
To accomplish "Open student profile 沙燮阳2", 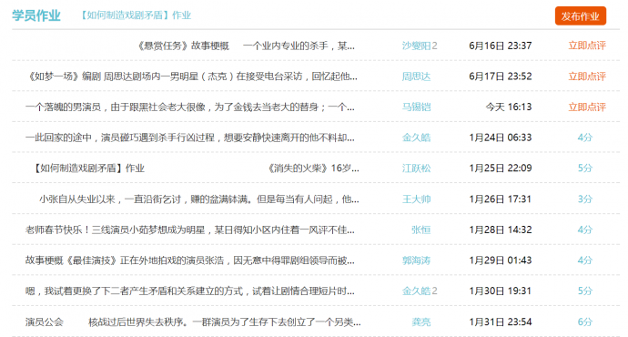I will pyautogui.click(x=420, y=46).
